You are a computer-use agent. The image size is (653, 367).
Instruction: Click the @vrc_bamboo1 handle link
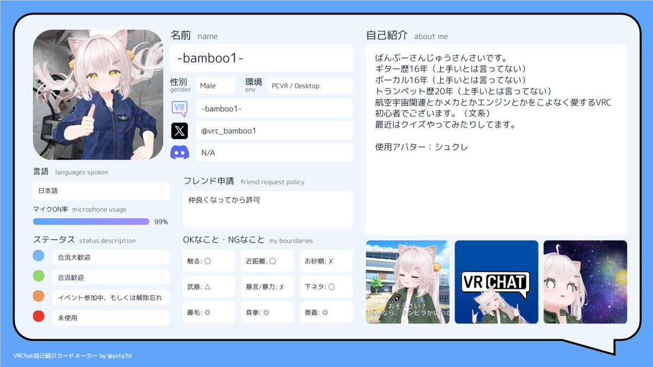274,130
